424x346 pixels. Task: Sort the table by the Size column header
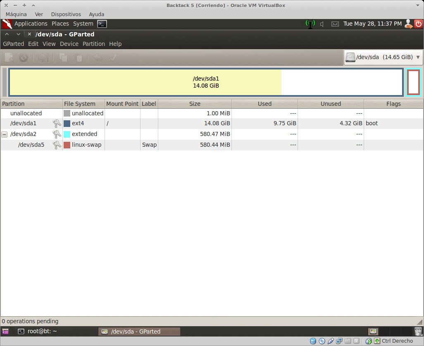195,104
